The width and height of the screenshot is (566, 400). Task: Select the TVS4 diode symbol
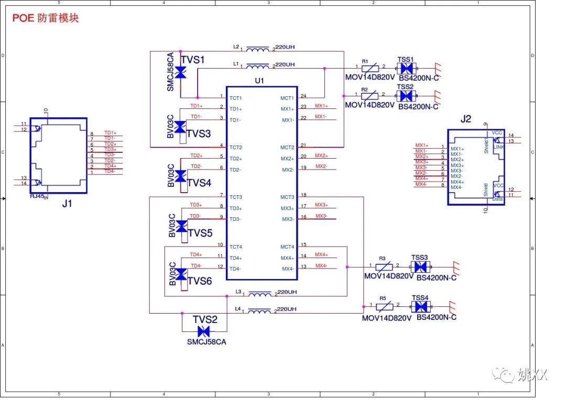pyautogui.click(x=180, y=176)
